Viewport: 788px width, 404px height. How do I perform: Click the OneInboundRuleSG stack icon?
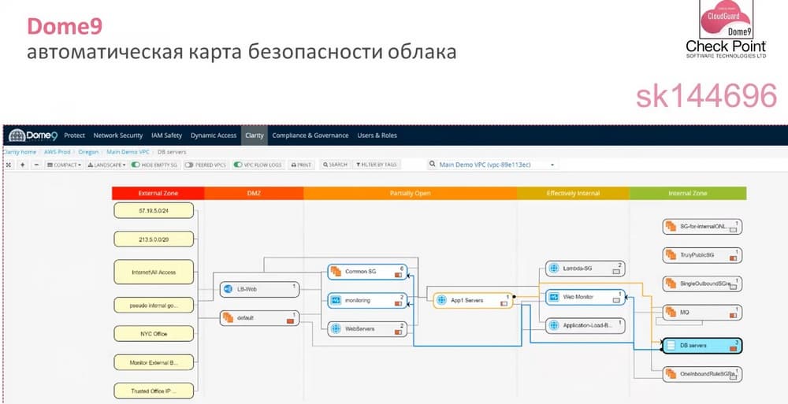[x=671, y=374]
